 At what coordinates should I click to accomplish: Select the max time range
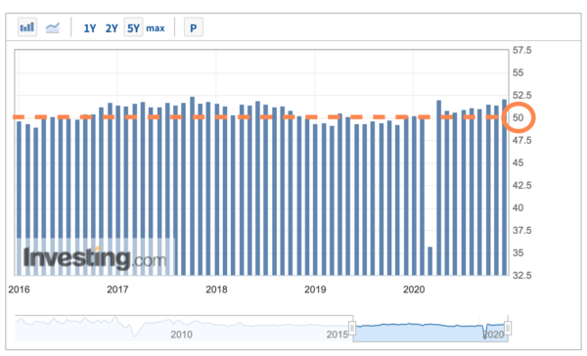[x=156, y=28]
